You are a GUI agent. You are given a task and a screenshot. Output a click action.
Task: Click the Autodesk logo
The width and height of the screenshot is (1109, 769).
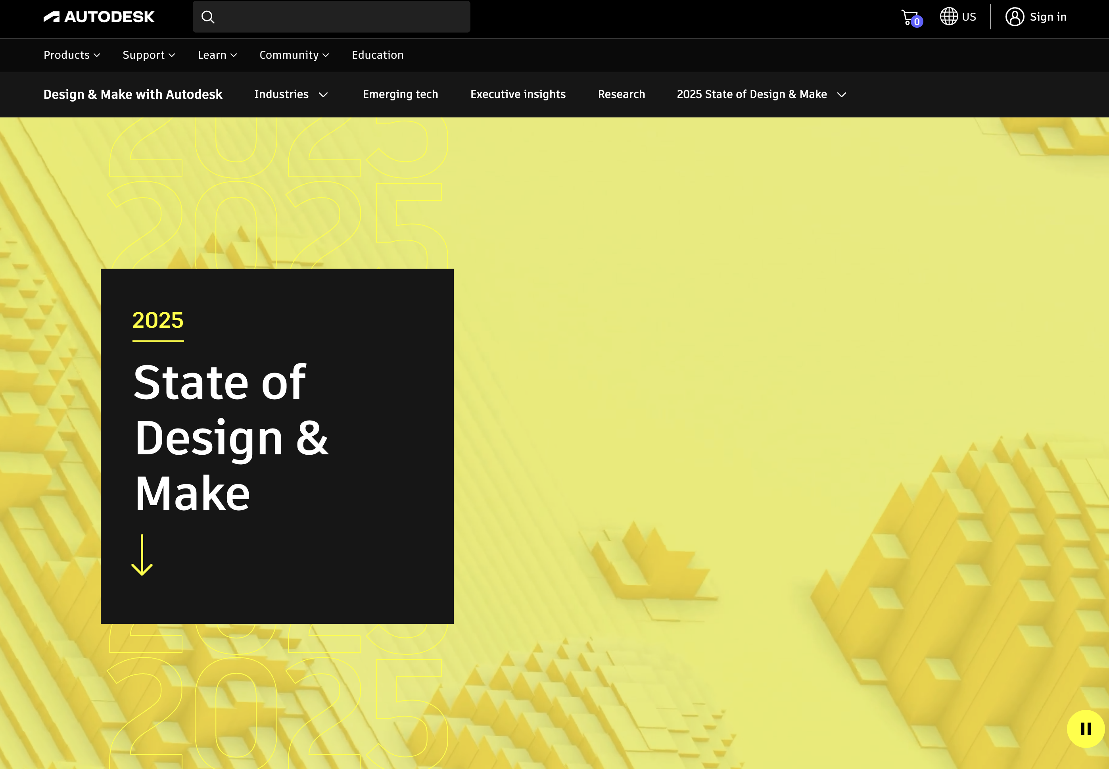click(x=100, y=16)
